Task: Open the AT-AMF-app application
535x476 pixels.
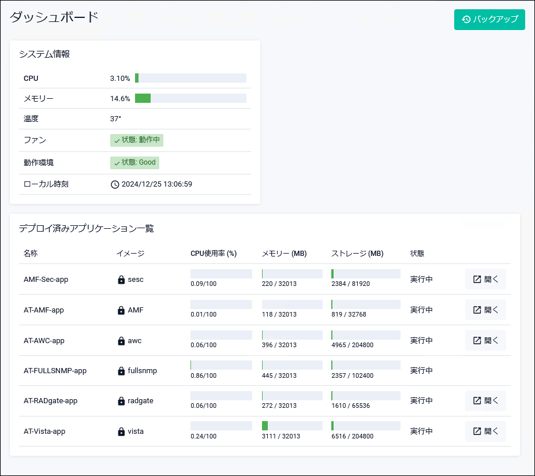Action: 485,310
